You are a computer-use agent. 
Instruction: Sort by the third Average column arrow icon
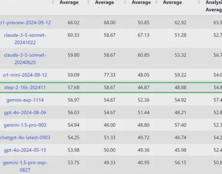click(125, 2)
